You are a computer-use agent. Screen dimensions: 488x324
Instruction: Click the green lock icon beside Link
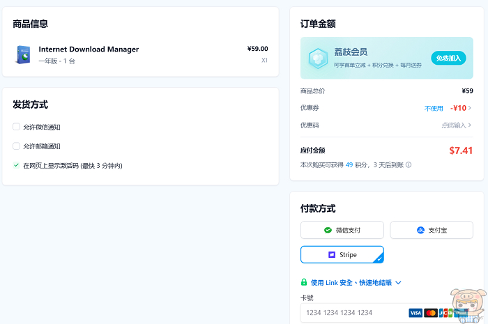[304, 283]
